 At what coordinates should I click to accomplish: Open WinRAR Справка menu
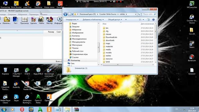tap(44, 15)
